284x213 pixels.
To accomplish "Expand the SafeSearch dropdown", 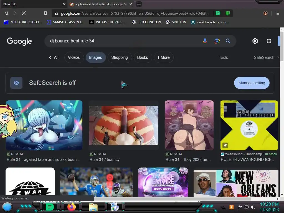I will pos(266,57).
